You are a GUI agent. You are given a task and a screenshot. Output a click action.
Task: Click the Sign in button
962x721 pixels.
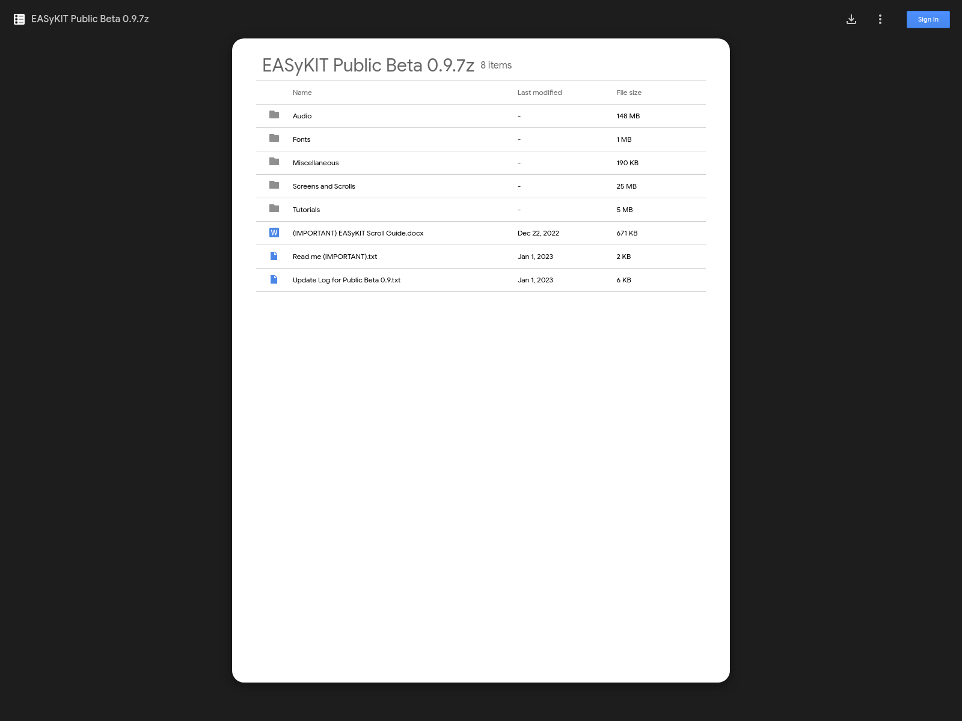tap(928, 19)
